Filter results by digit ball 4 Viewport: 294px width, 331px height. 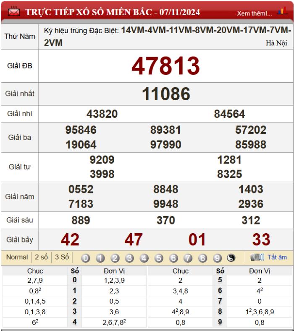click(144, 258)
